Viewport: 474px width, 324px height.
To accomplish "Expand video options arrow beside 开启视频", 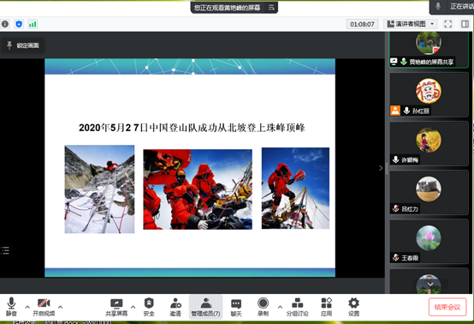I will [x=61, y=307].
